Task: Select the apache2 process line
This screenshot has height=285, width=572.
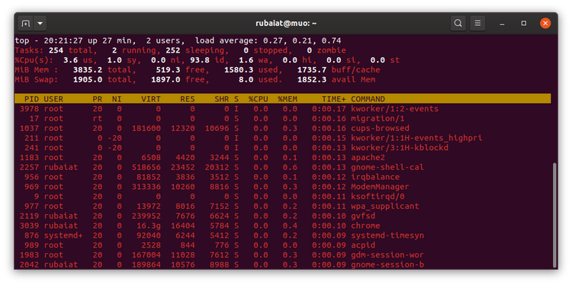Action: (x=283, y=158)
